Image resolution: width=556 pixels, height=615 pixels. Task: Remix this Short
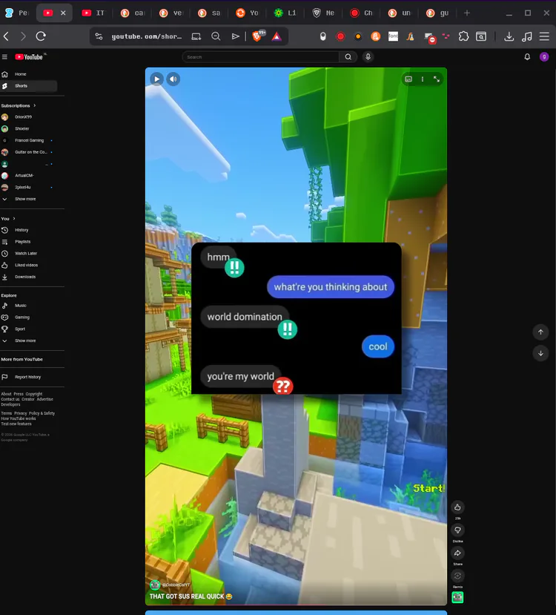tap(457, 576)
